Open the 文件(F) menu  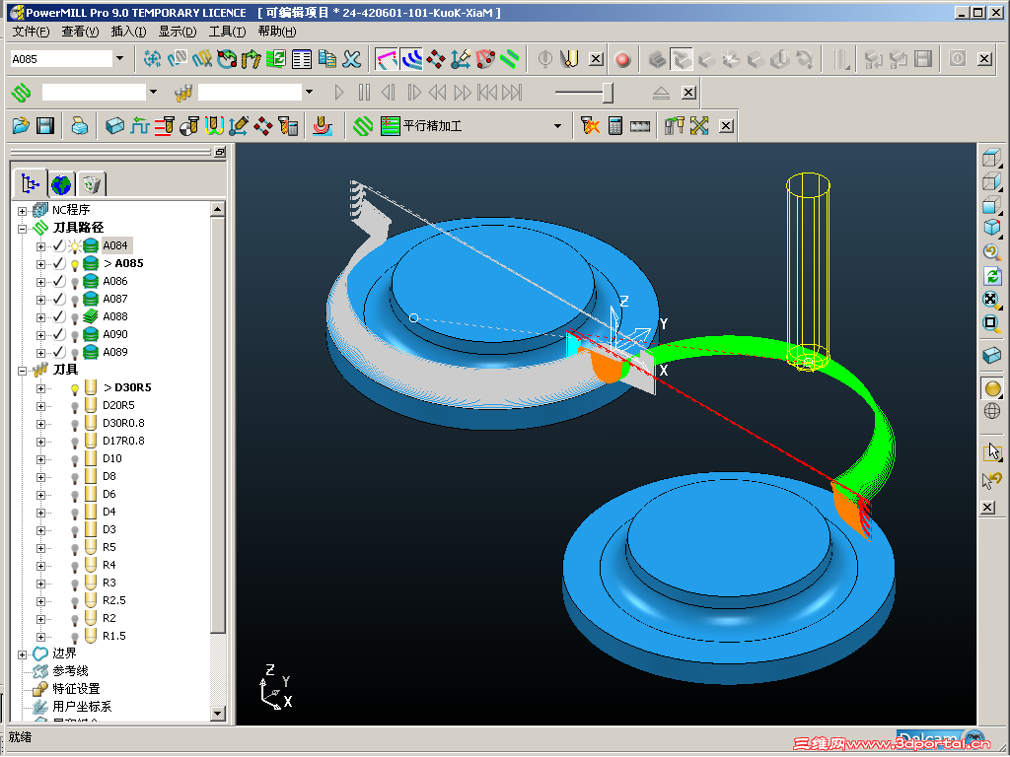[31, 32]
